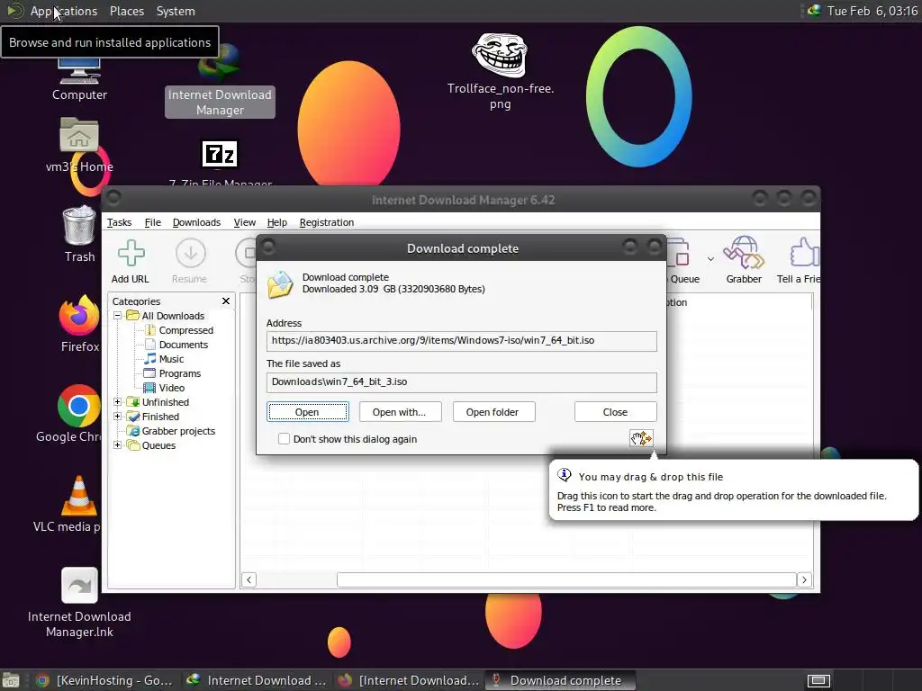922x691 pixels.
Task: Open the Registration menu
Action: 326,222
